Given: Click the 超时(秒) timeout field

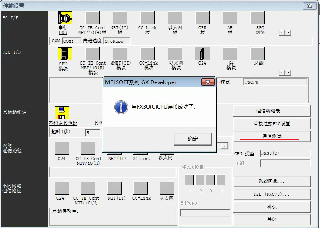Looking at the screenshot, I should 93,133.
